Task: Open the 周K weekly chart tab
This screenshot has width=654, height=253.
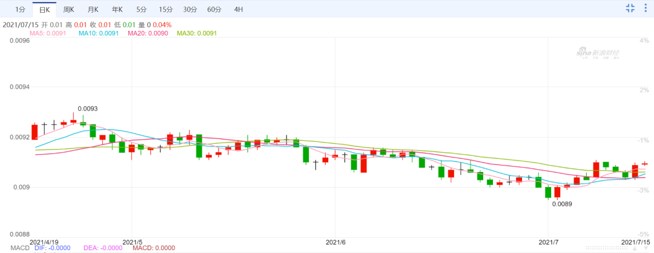Action: (x=69, y=8)
